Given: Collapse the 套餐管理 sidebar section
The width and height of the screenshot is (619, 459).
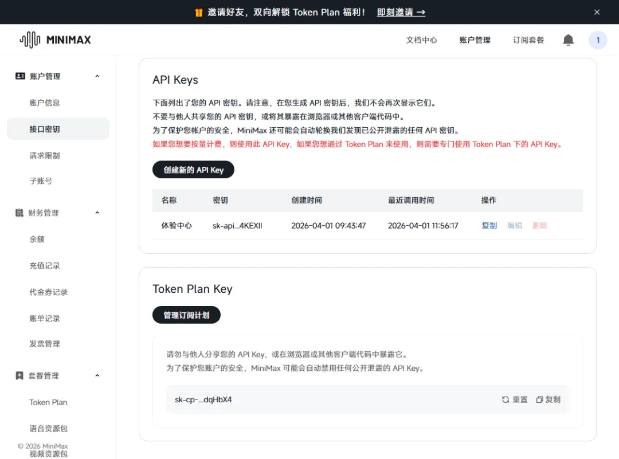Looking at the screenshot, I should tap(97, 376).
